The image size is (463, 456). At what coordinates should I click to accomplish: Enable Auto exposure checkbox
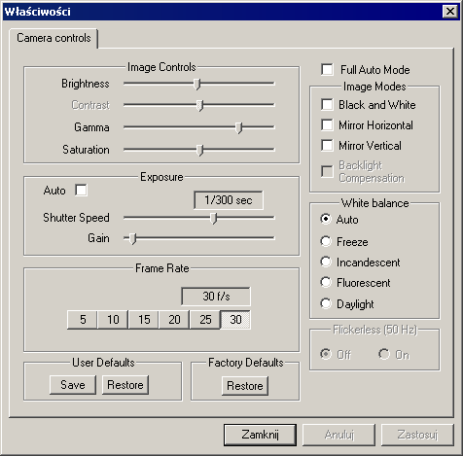click(x=81, y=191)
